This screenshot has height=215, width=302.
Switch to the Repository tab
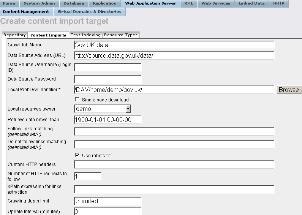[15, 35]
